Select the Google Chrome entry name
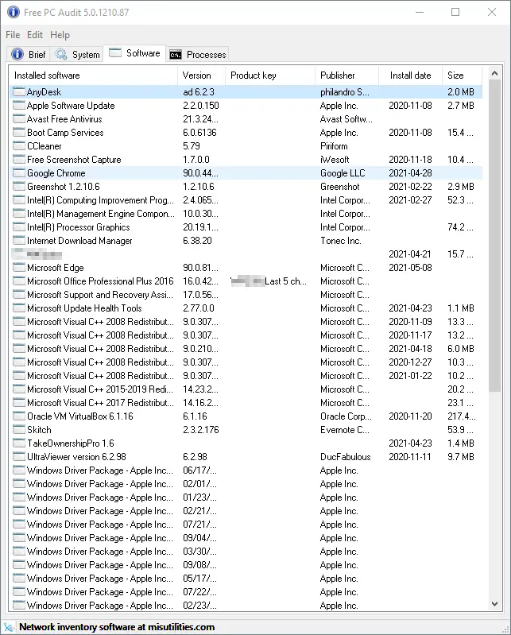Image resolution: width=511 pixels, height=635 pixels. click(x=56, y=173)
